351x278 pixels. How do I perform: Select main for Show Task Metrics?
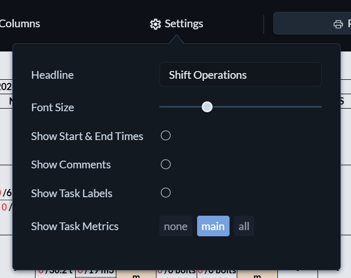(213, 226)
